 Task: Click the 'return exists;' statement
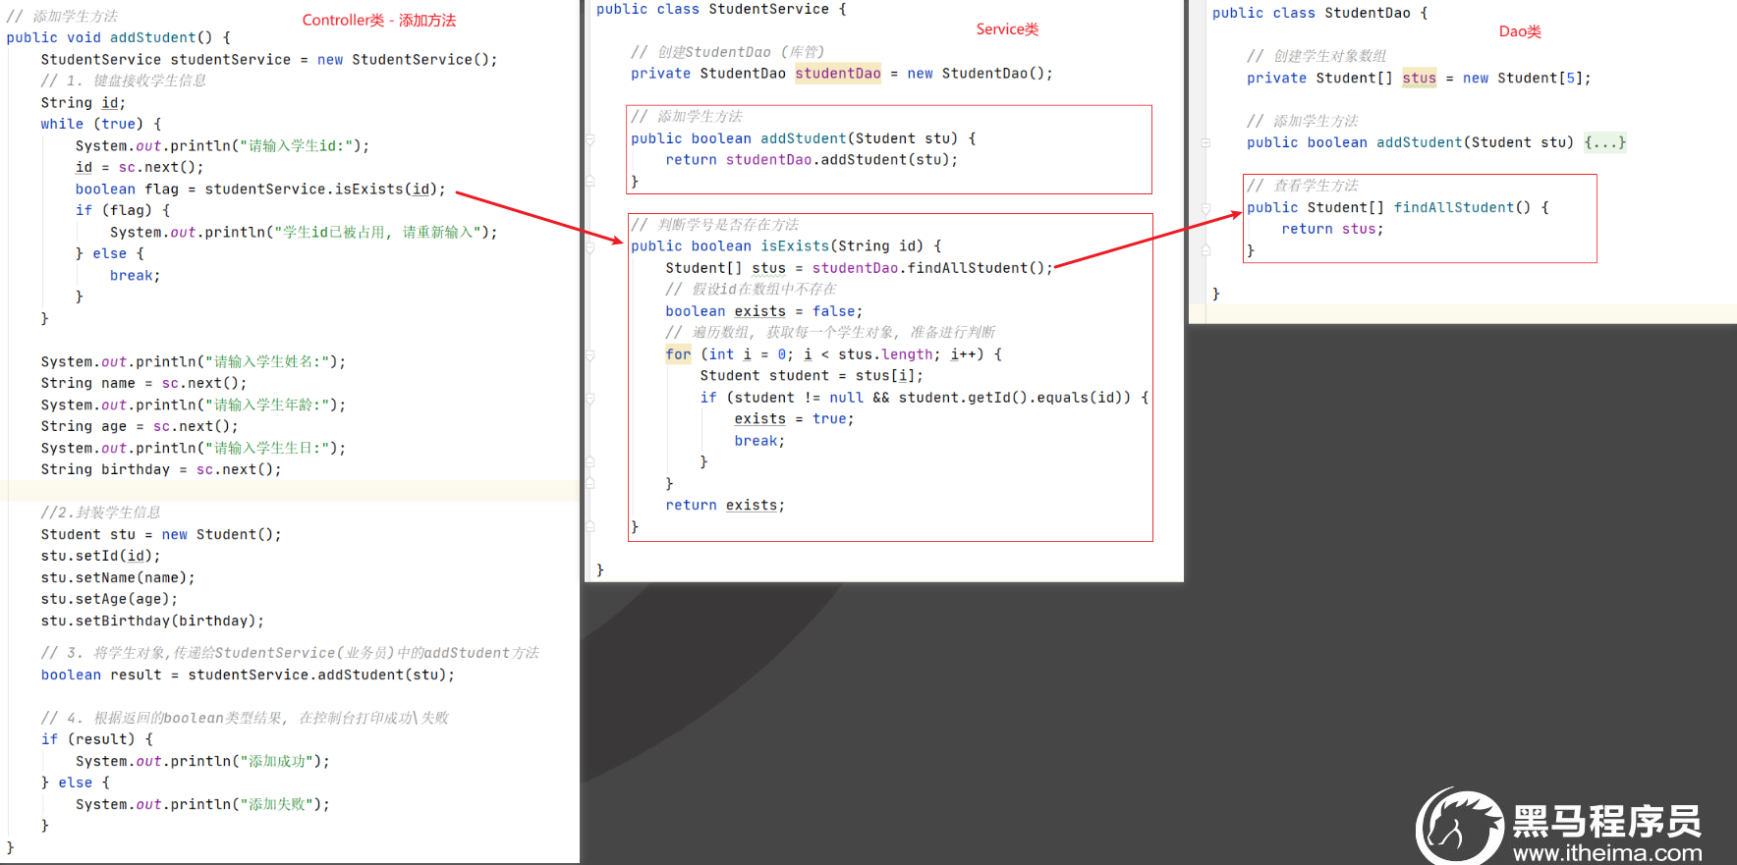click(x=726, y=506)
